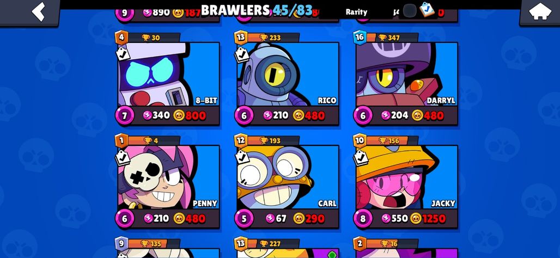The width and height of the screenshot is (560, 258).
Task: Toggle the clipboard checkmark filter at top
Action: coord(427,10)
